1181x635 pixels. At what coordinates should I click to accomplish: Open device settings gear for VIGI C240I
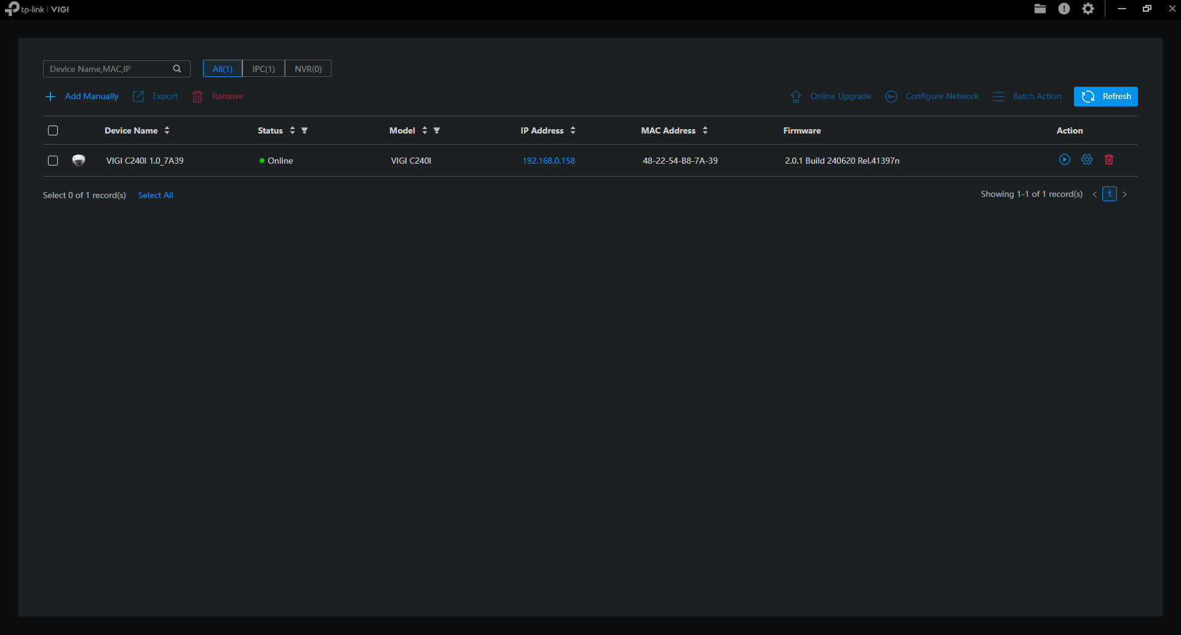[1087, 159]
